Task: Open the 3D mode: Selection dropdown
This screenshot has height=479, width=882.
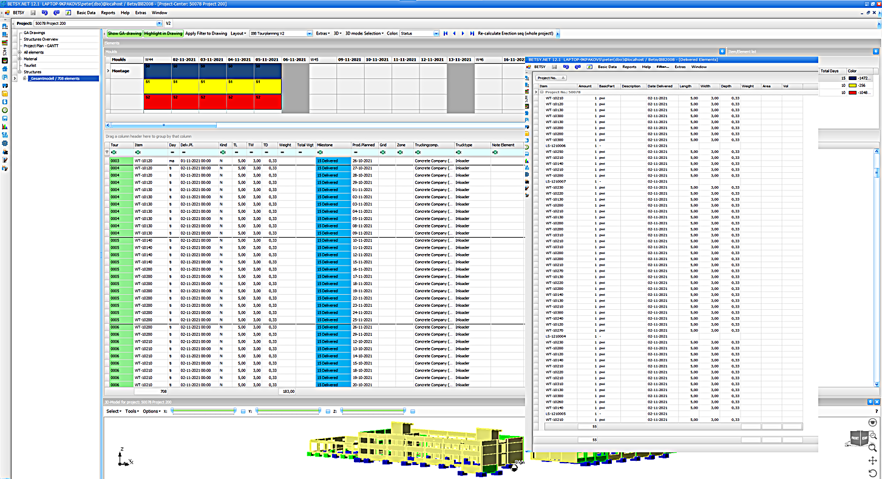Action: point(365,33)
